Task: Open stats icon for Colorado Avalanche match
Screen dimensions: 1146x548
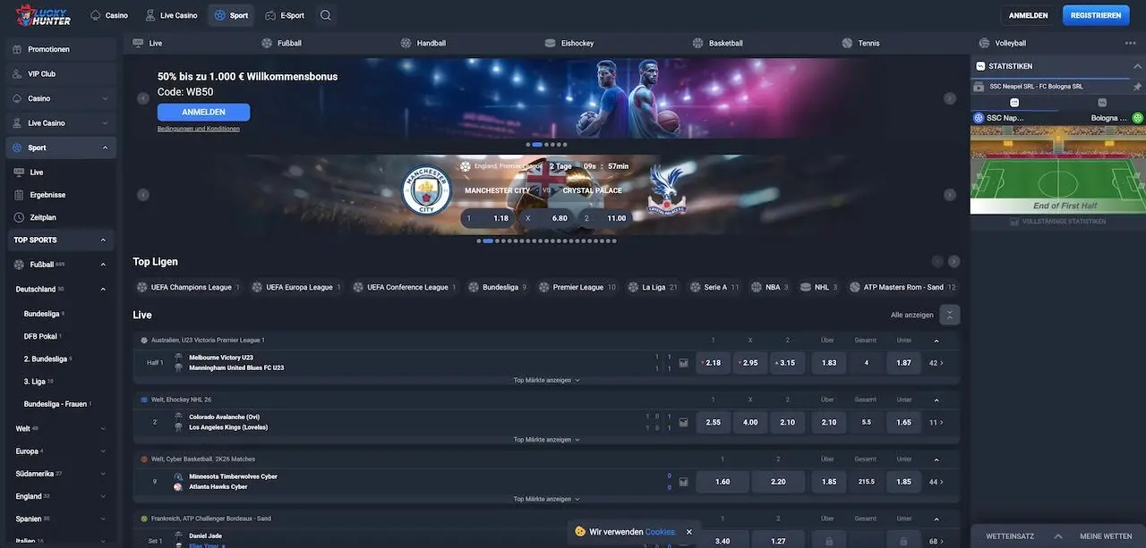Action: click(x=684, y=422)
